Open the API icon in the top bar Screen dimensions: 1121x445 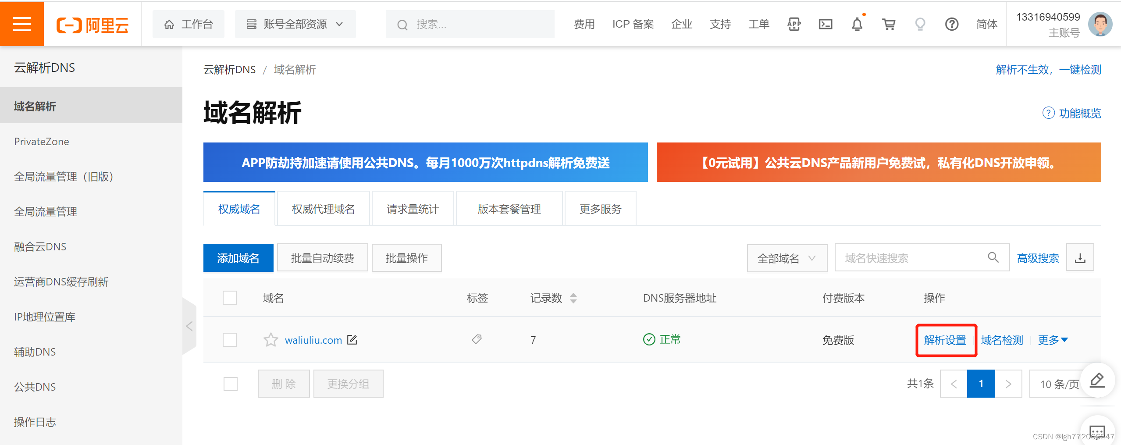pos(794,24)
